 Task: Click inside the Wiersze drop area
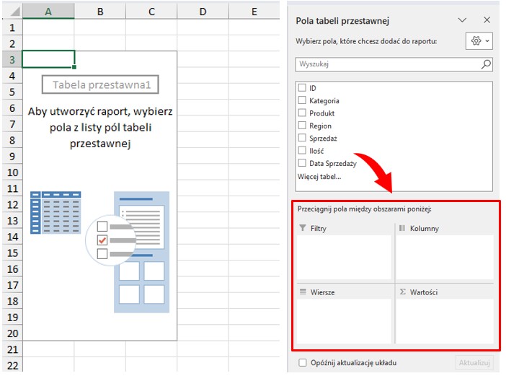coord(344,321)
